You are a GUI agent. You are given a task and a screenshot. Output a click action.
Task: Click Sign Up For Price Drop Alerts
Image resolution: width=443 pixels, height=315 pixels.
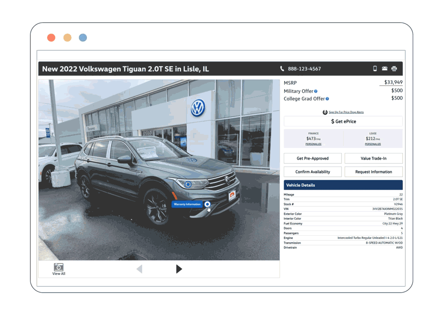point(346,112)
